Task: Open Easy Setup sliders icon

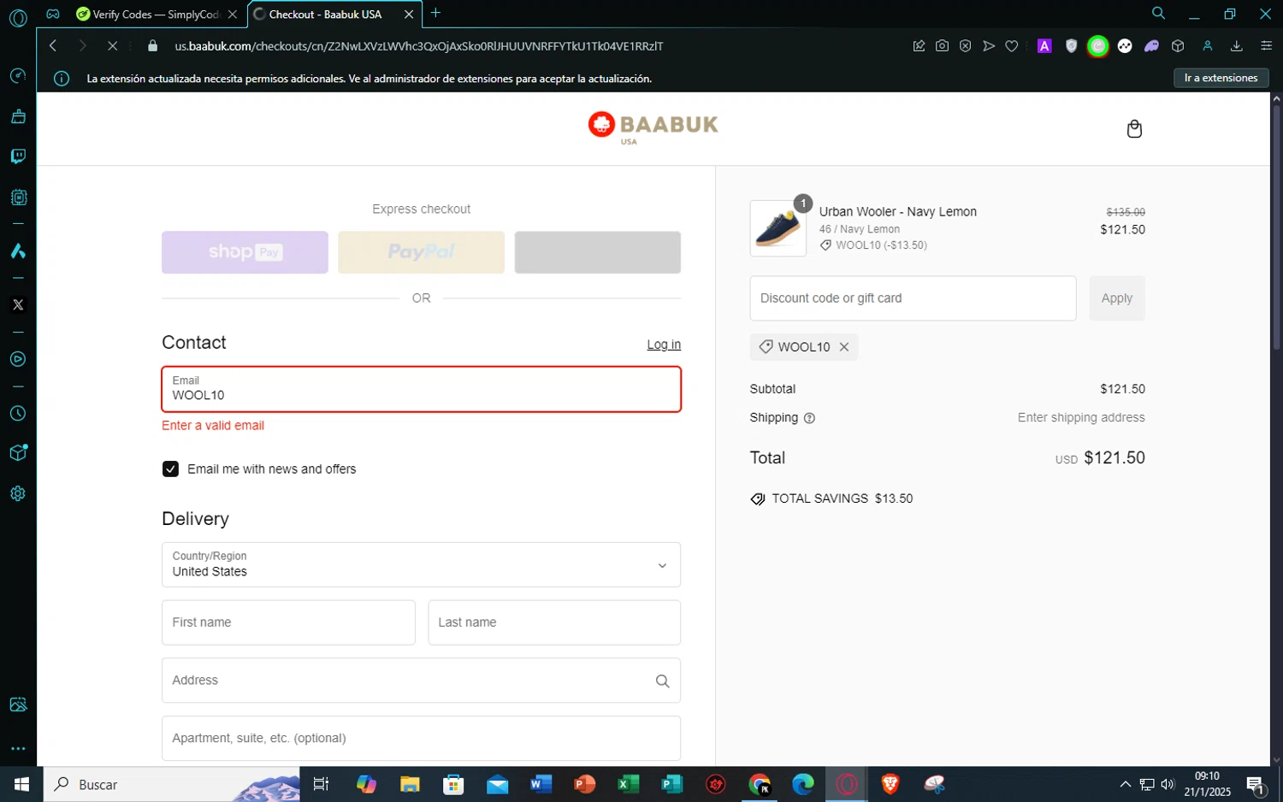Action: point(1267,46)
